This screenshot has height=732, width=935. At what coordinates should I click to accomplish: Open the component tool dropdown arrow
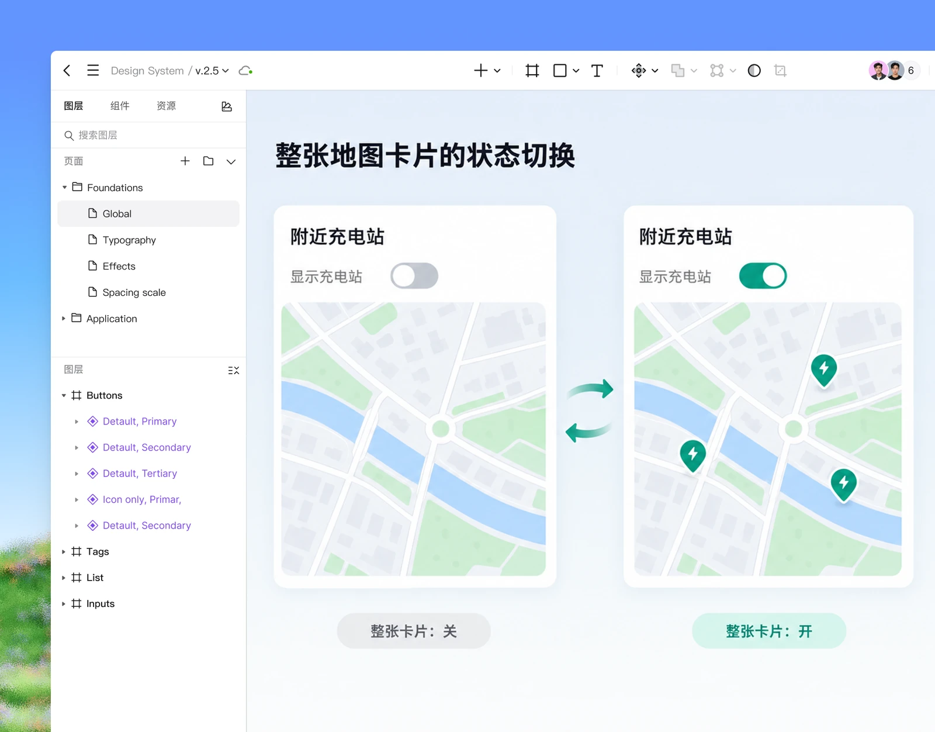tap(655, 71)
